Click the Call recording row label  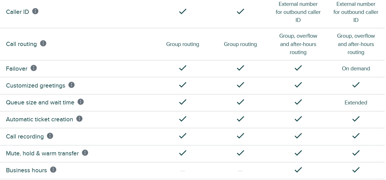[x=25, y=137]
